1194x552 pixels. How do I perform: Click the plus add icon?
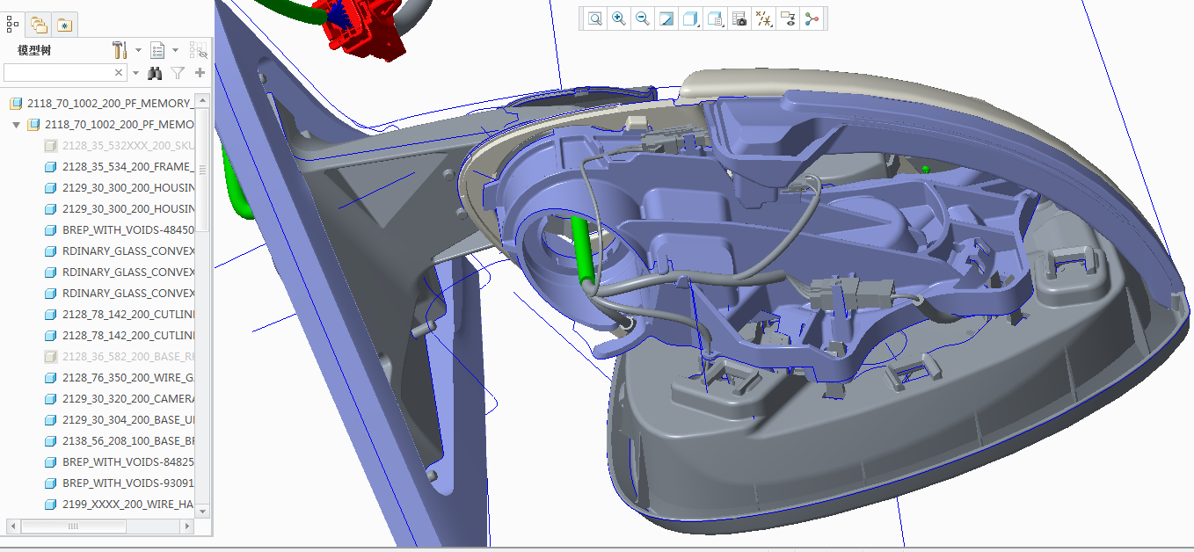click(200, 73)
